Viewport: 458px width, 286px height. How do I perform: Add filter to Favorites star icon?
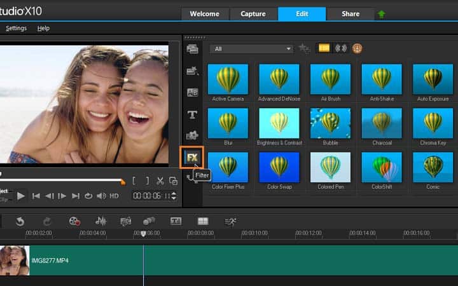point(304,48)
